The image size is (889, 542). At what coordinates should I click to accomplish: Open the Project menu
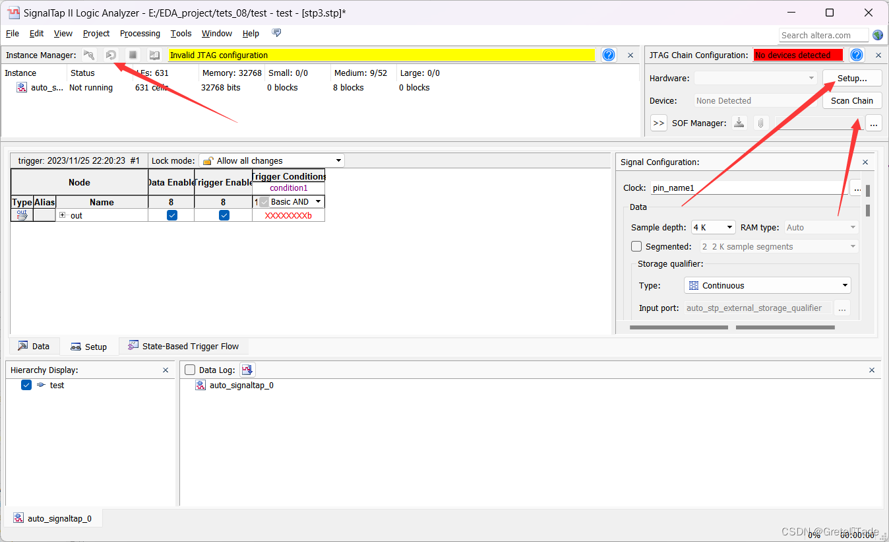click(96, 33)
